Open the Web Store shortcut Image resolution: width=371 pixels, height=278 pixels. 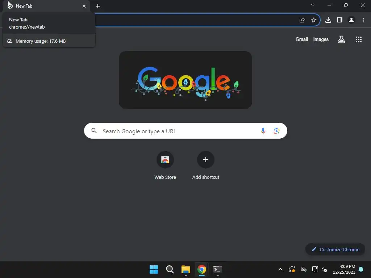point(165,165)
